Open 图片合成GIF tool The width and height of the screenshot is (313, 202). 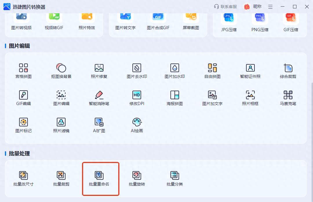coord(158,22)
